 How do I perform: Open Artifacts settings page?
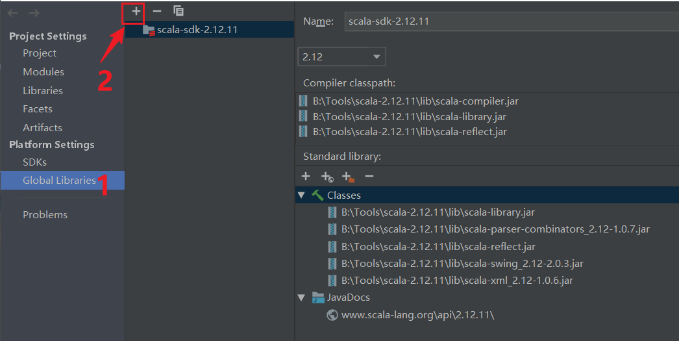click(42, 127)
